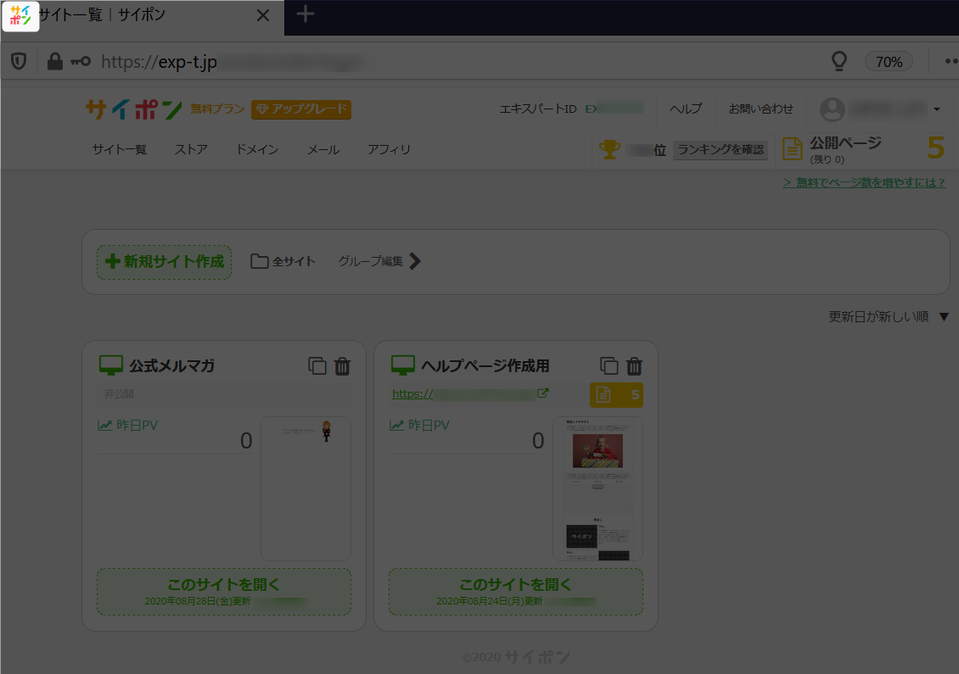Viewport: 959px width, 674px height.
Task: Close the サイト一覧 browser tab
Action: pyautogui.click(x=263, y=15)
